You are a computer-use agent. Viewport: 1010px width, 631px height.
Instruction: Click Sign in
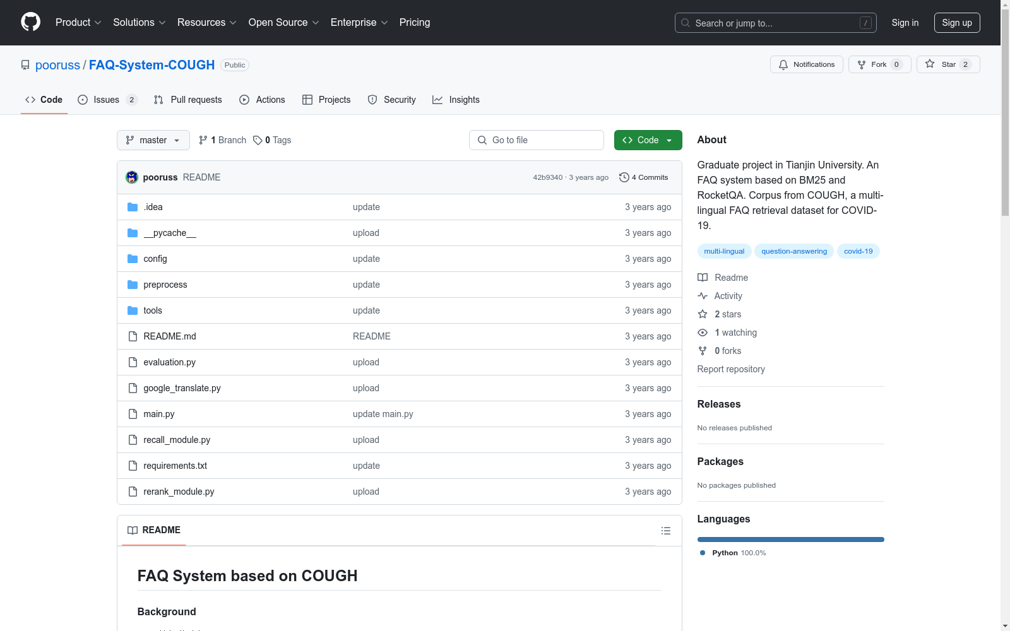click(x=905, y=23)
